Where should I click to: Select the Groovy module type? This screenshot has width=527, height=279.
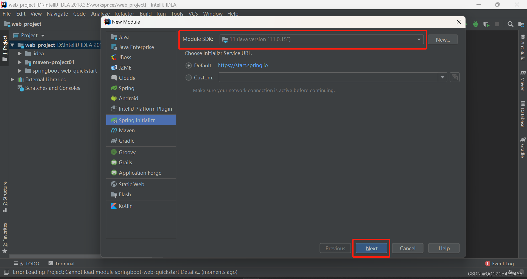click(141, 152)
